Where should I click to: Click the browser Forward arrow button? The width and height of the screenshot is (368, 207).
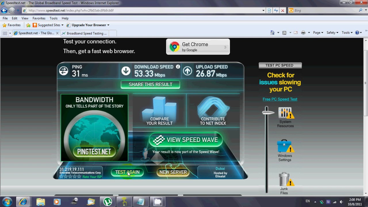pyautogui.click(x=12, y=10)
